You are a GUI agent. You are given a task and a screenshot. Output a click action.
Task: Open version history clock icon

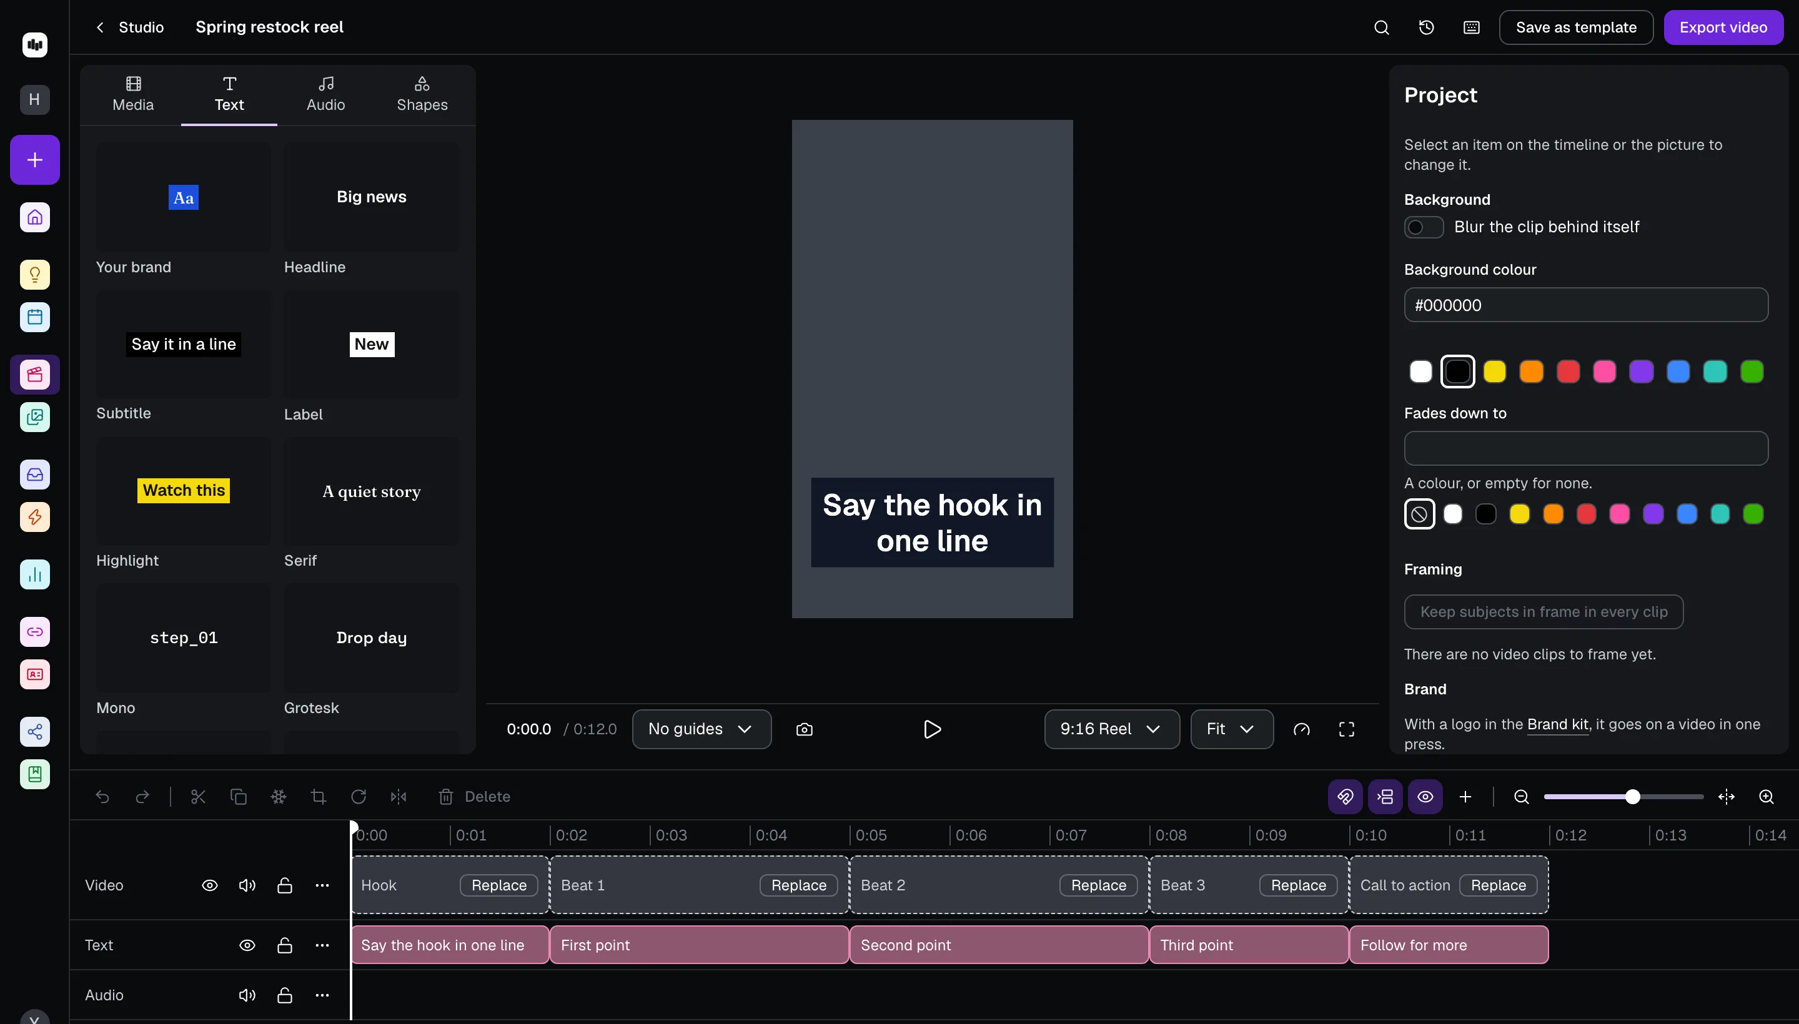point(1426,27)
